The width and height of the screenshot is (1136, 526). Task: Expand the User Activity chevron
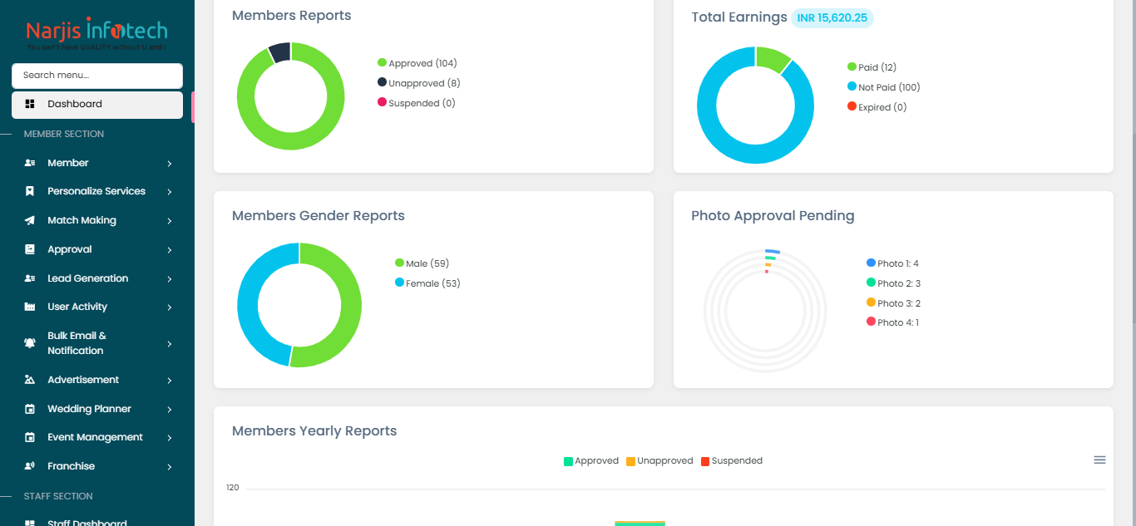(x=170, y=307)
